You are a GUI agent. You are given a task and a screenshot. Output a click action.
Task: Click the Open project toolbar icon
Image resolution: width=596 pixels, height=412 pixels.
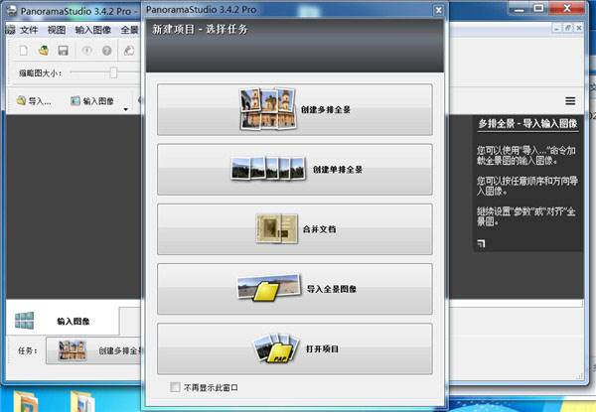tap(44, 51)
